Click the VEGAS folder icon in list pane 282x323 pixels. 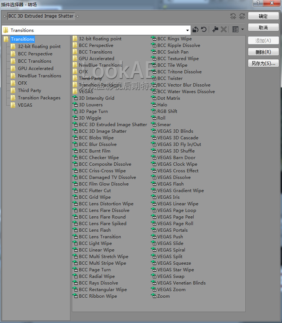pyautogui.click(x=75, y=91)
